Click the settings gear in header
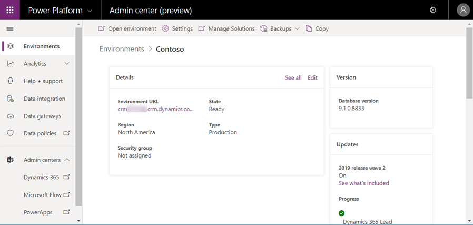This screenshot has width=473, height=225. [433, 10]
